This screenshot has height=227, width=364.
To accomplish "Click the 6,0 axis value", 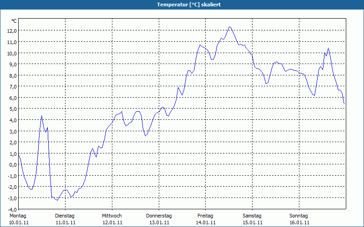I will (x=13, y=98).
